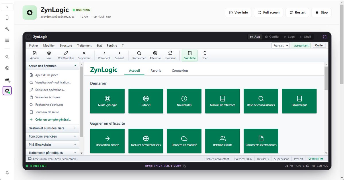Viewport: 344px width, 180px height.
Task: Collapse the Saisie des écritures section
Action: click(53, 66)
